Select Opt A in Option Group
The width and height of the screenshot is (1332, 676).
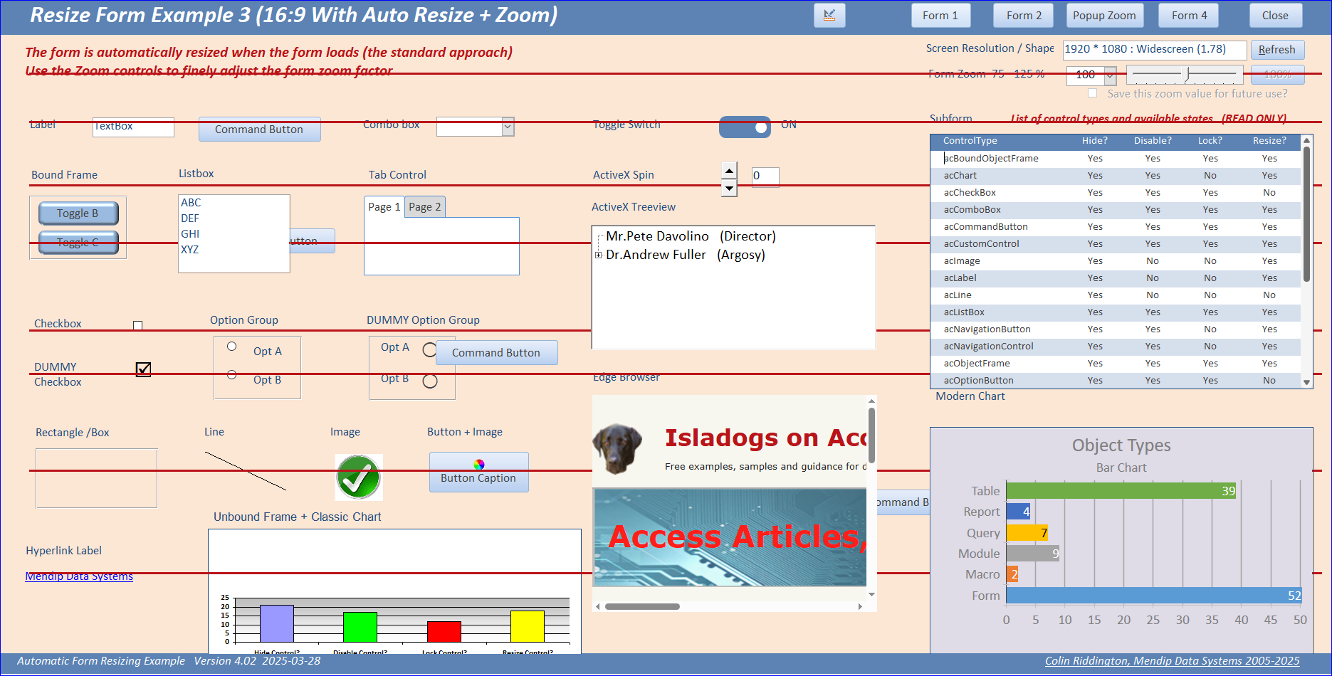[232, 347]
